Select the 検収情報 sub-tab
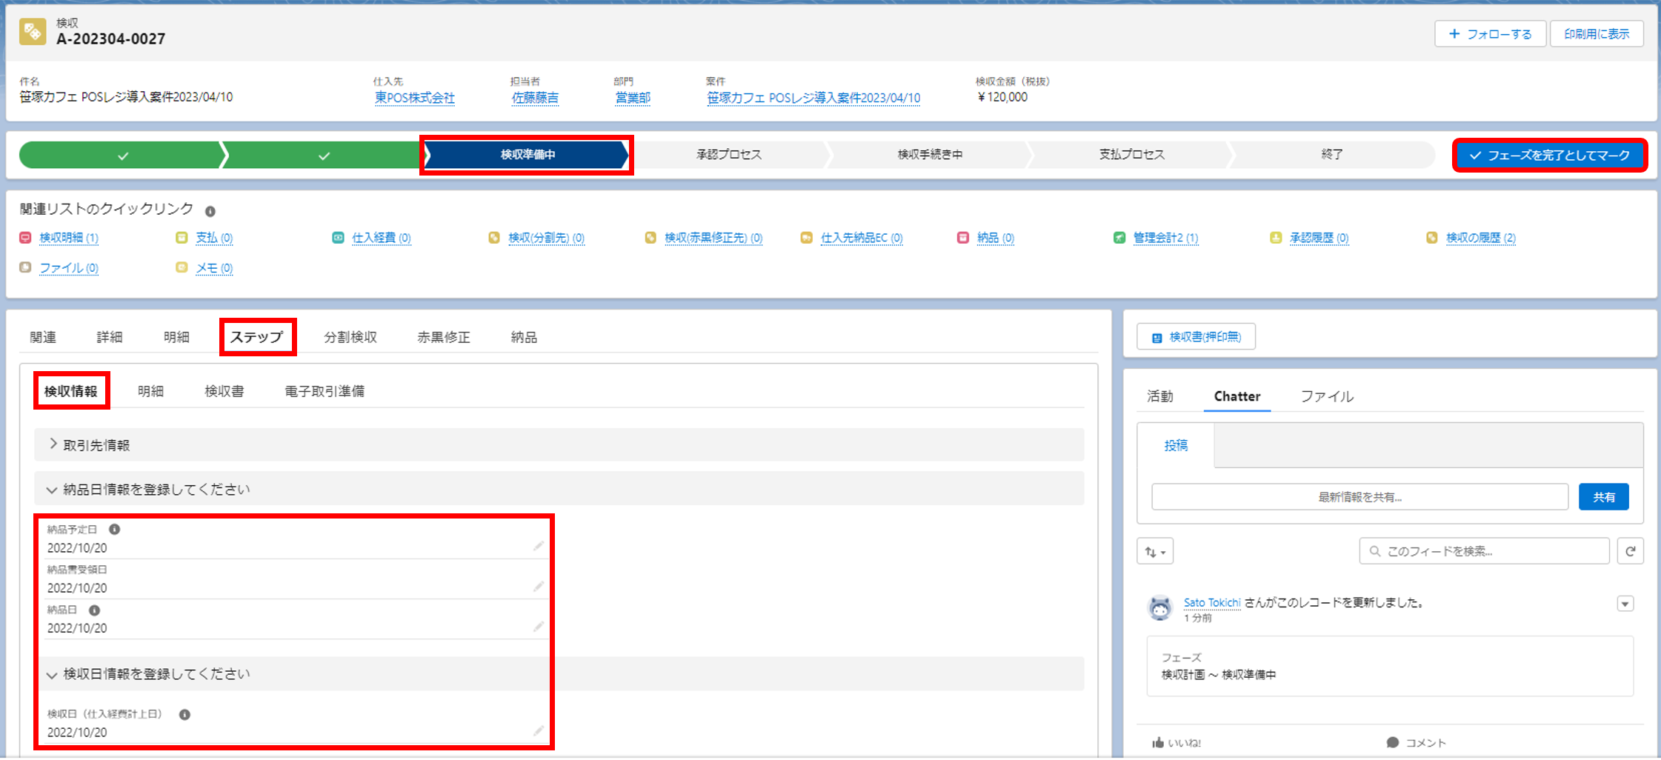Viewport: 1661px width, 760px height. pyautogui.click(x=71, y=391)
